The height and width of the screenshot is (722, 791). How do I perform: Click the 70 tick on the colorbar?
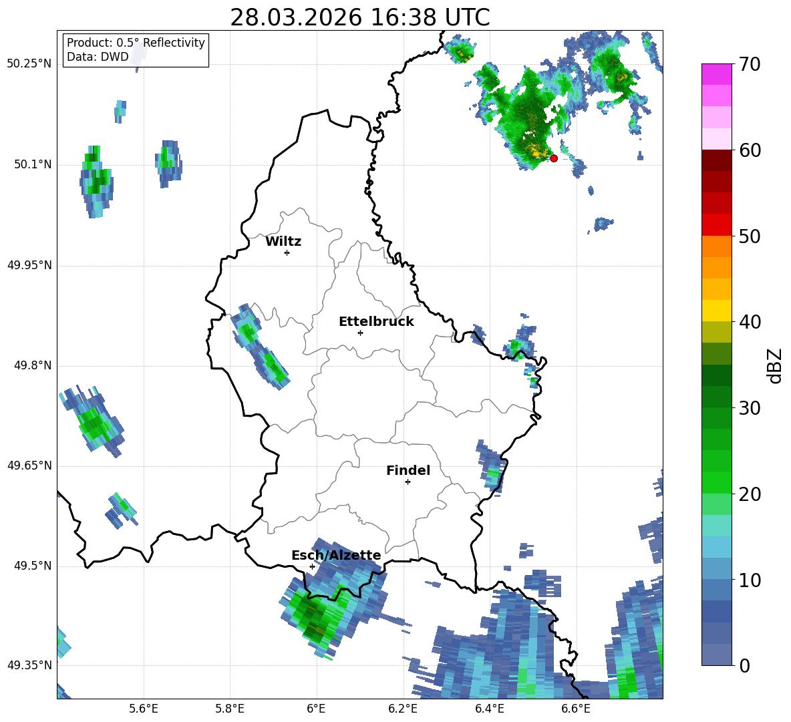(x=749, y=65)
